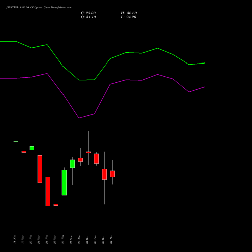
Task: Click the small green candle above 20 Nov
Action: [32, 148]
